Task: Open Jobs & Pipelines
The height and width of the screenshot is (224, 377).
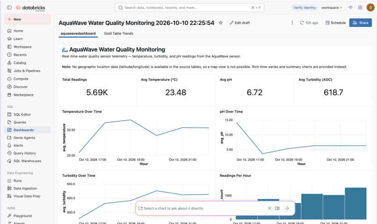Action: click(28, 71)
